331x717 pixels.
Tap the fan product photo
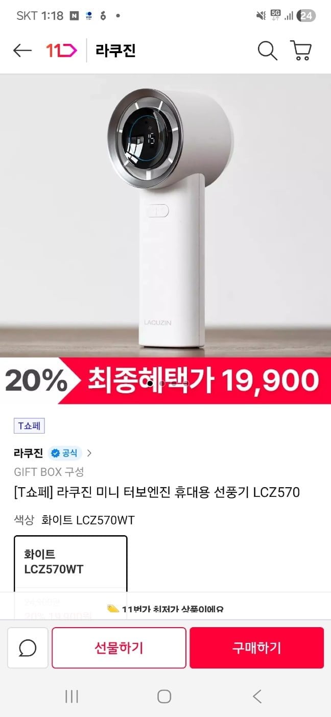(x=166, y=216)
